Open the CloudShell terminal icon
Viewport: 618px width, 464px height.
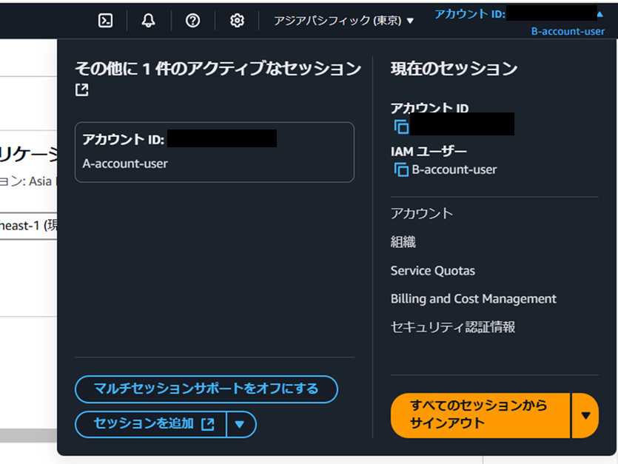tap(105, 21)
